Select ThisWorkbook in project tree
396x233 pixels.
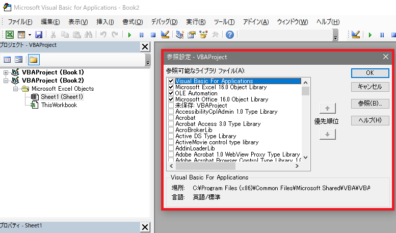point(59,105)
